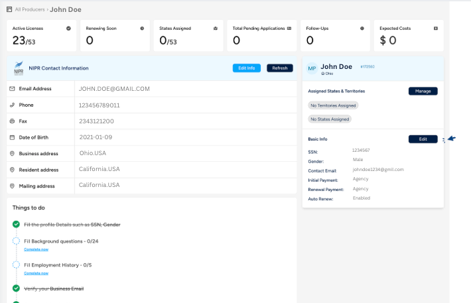Toggle the completed profile details checkmark
471x303 pixels.
[x=16, y=225]
